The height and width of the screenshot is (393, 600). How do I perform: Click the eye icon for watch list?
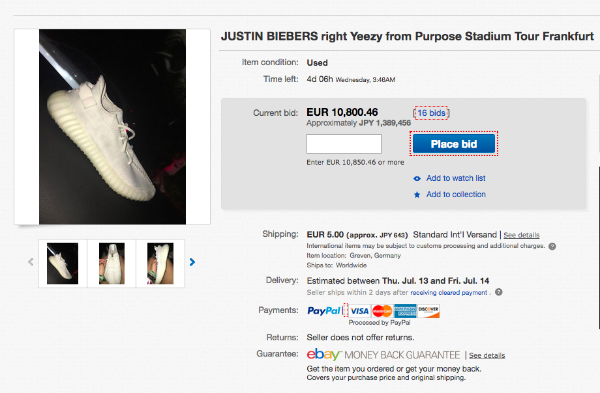417,178
